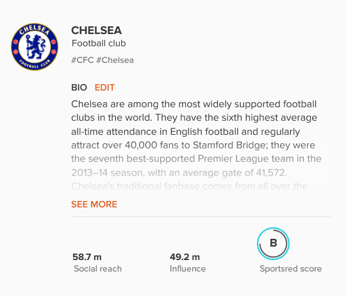Click the bio line mentioning Stamford Bridge
Screen dimensions: 346x296
tap(193, 145)
